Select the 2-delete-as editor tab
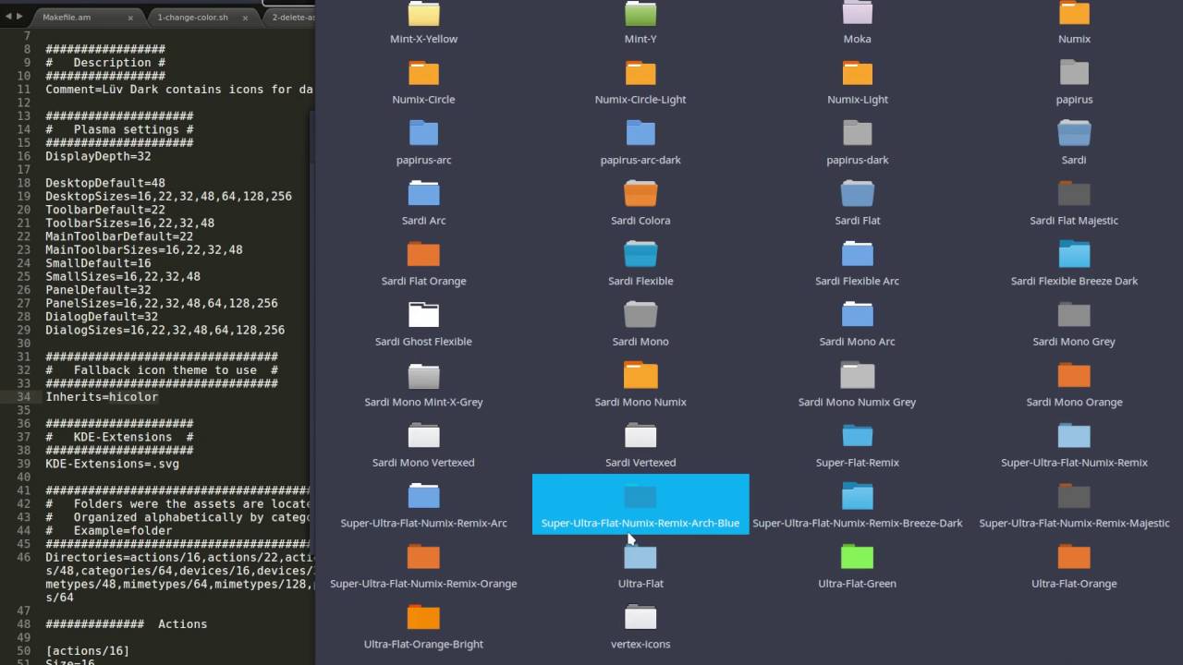 tap(291, 17)
